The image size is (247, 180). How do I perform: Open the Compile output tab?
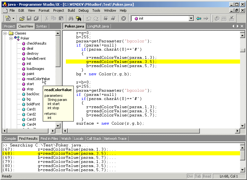(x=10, y=139)
